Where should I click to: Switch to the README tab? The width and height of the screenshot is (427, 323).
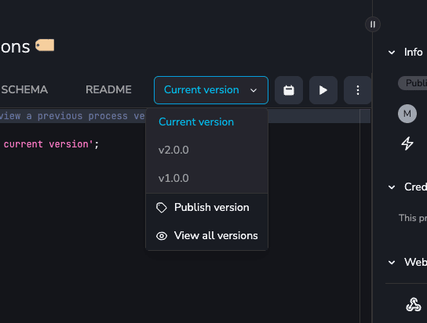[x=108, y=89]
